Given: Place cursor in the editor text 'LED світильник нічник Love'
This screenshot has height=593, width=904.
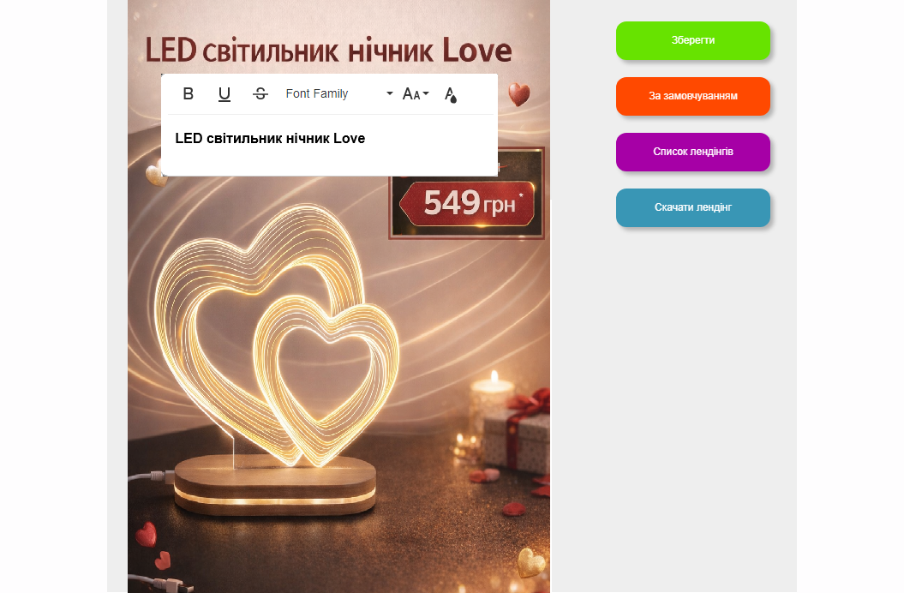Looking at the screenshot, I should point(270,139).
